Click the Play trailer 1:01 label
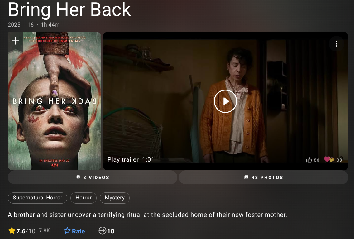Viewport: 354px width, 239px height. click(x=131, y=160)
